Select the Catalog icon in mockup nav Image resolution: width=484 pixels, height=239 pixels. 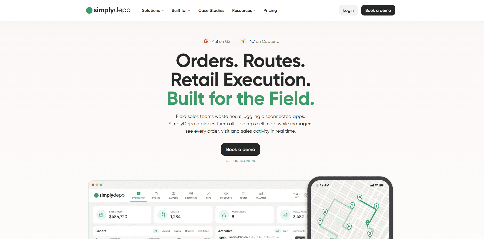click(x=173, y=194)
